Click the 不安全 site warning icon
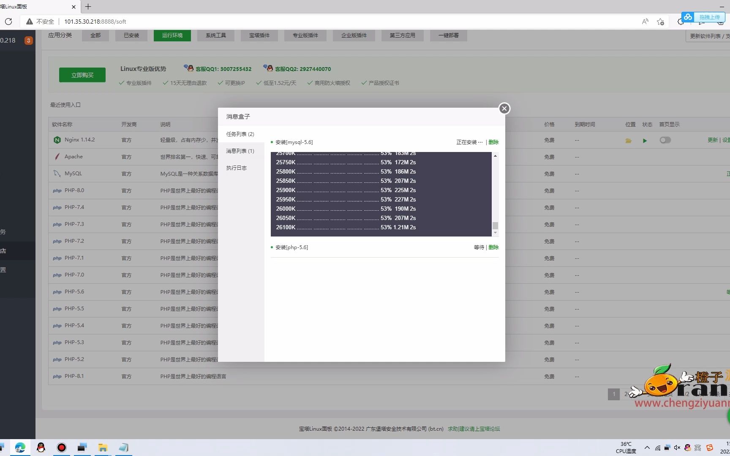Image resolution: width=730 pixels, height=456 pixels. (x=30, y=22)
